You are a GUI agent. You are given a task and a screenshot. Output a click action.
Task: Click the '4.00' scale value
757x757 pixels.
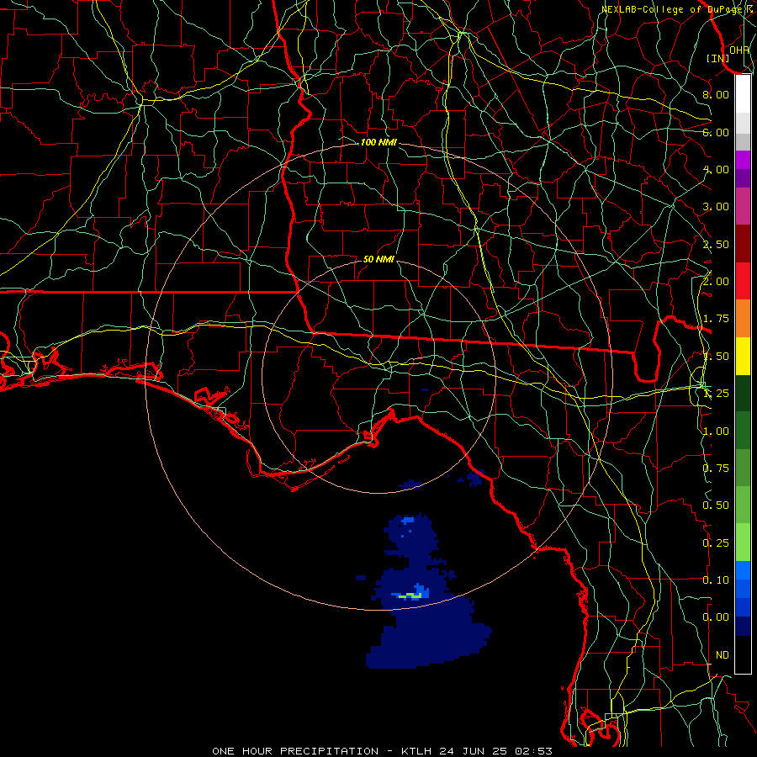click(716, 169)
